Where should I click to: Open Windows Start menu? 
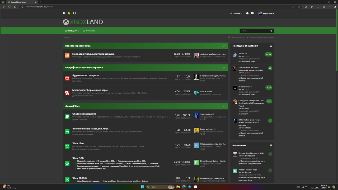pyautogui.click(x=143, y=187)
